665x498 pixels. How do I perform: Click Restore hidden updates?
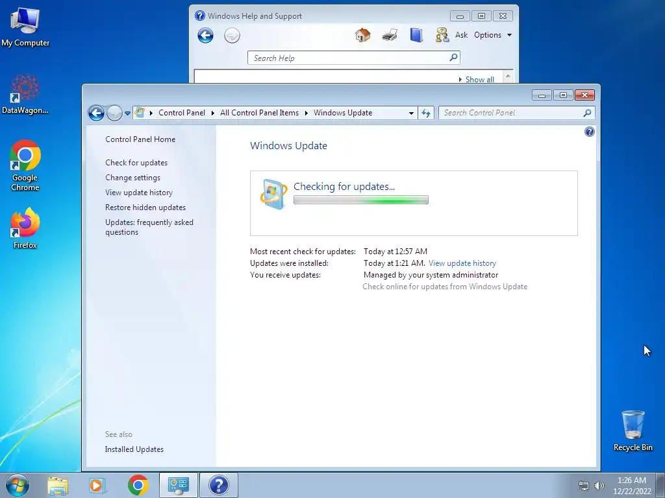[145, 207]
